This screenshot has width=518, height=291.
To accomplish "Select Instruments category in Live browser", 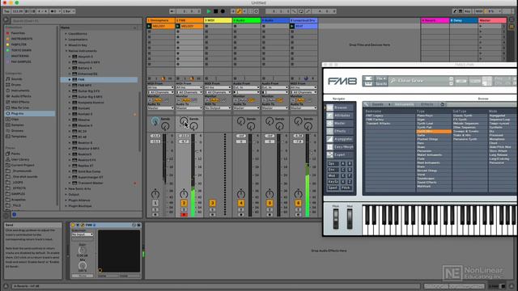I will click(x=20, y=91).
